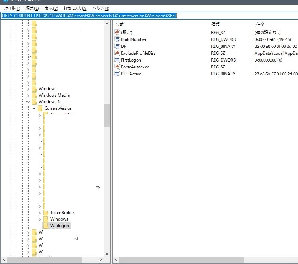Click the BuildNumber DWORD value icon
The height and width of the screenshot is (264, 298).
click(117, 39)
